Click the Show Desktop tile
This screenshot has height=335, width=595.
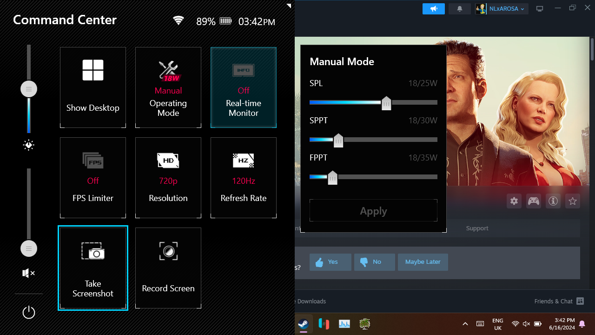(93, 87)
